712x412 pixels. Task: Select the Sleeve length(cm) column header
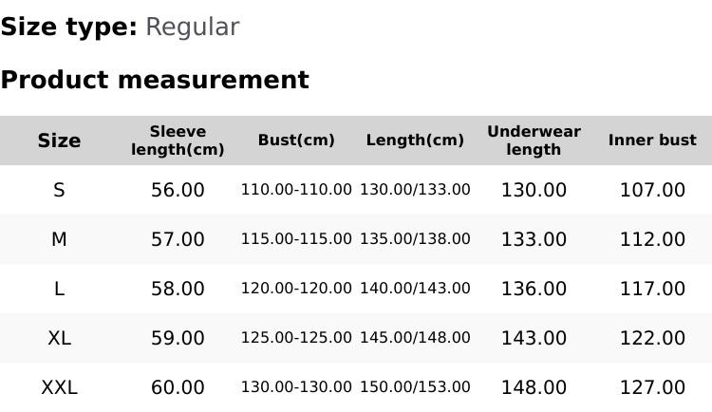[178, 140]
